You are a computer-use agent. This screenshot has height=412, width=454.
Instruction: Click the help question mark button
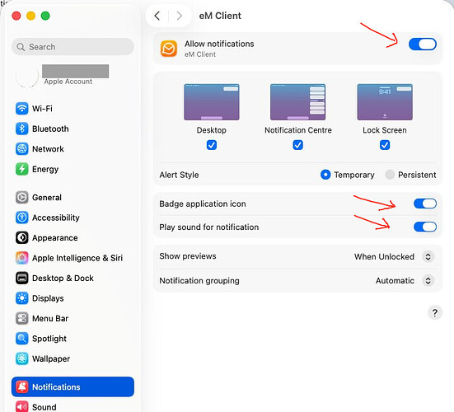(434, 312)
